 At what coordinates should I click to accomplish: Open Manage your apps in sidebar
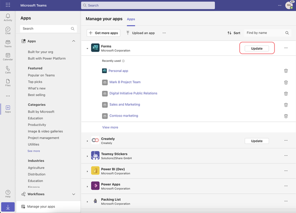click(x=48, y=207)
